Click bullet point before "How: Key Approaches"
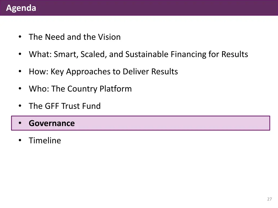The width and height of the screenshot is (278, 208). click(20, 71)
